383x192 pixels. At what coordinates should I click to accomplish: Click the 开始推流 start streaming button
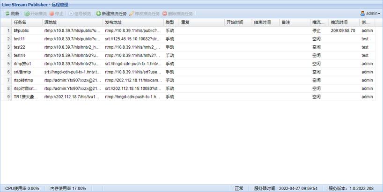[36, 14]
